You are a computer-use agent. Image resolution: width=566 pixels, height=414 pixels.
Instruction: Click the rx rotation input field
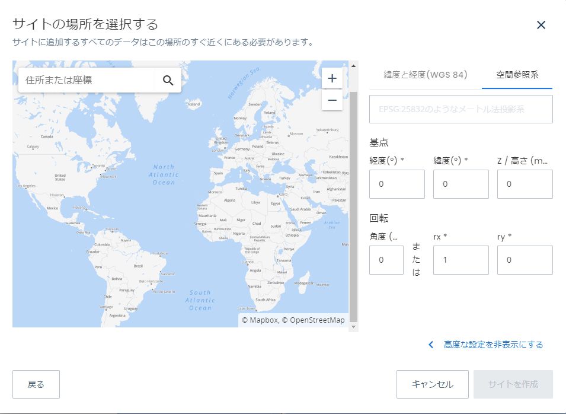point(461,260)
